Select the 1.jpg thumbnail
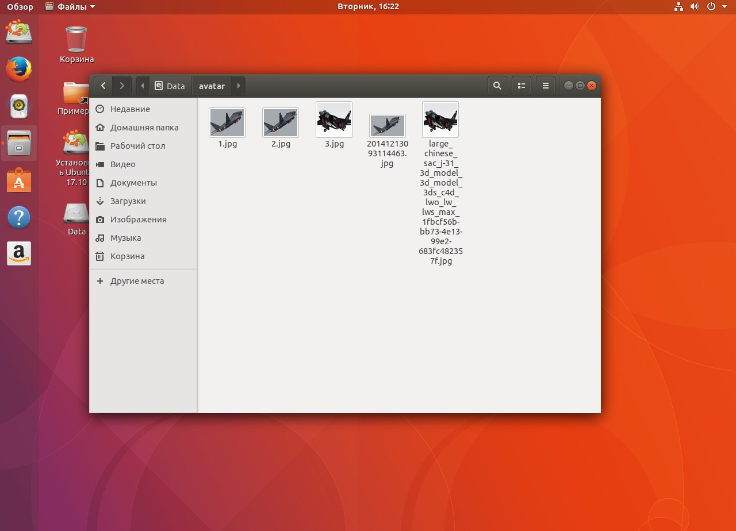Image resolution: width=736 pixels, height=531 pixels. point(227,122)
